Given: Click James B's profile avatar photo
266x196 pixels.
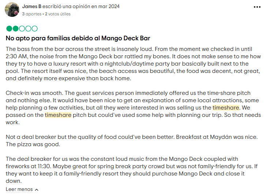Looking at the screenshot, I should point(12,10).
